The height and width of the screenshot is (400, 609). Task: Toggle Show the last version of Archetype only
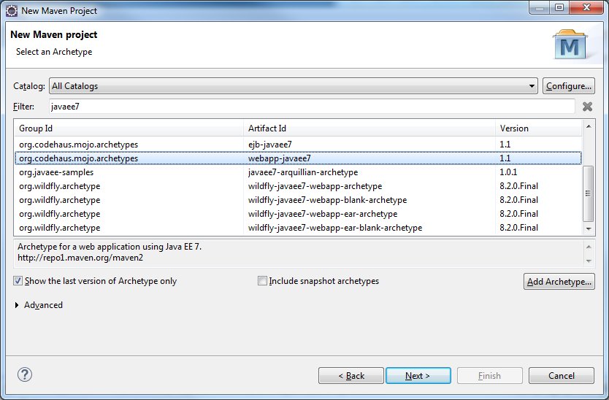point(18,281)
